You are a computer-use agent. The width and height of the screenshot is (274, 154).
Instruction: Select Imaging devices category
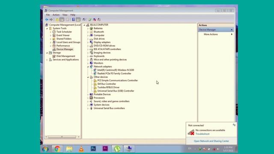pos(102,53)
